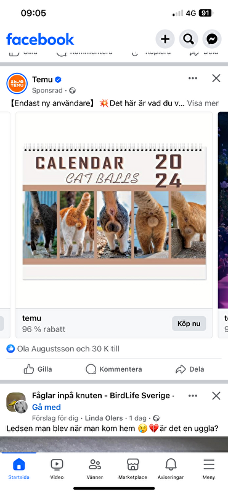Image resolution: width=228 pixels, height=494 pixels.
Task: Open the search magnifier icon
Action: point(189,39)
